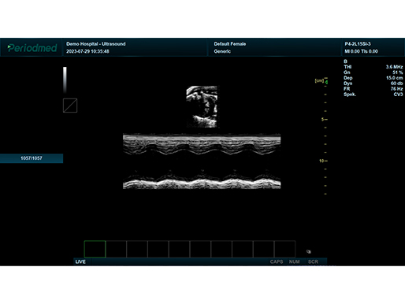
Task: Select the second empty thumbnail slot
Action: coord(116,249)
